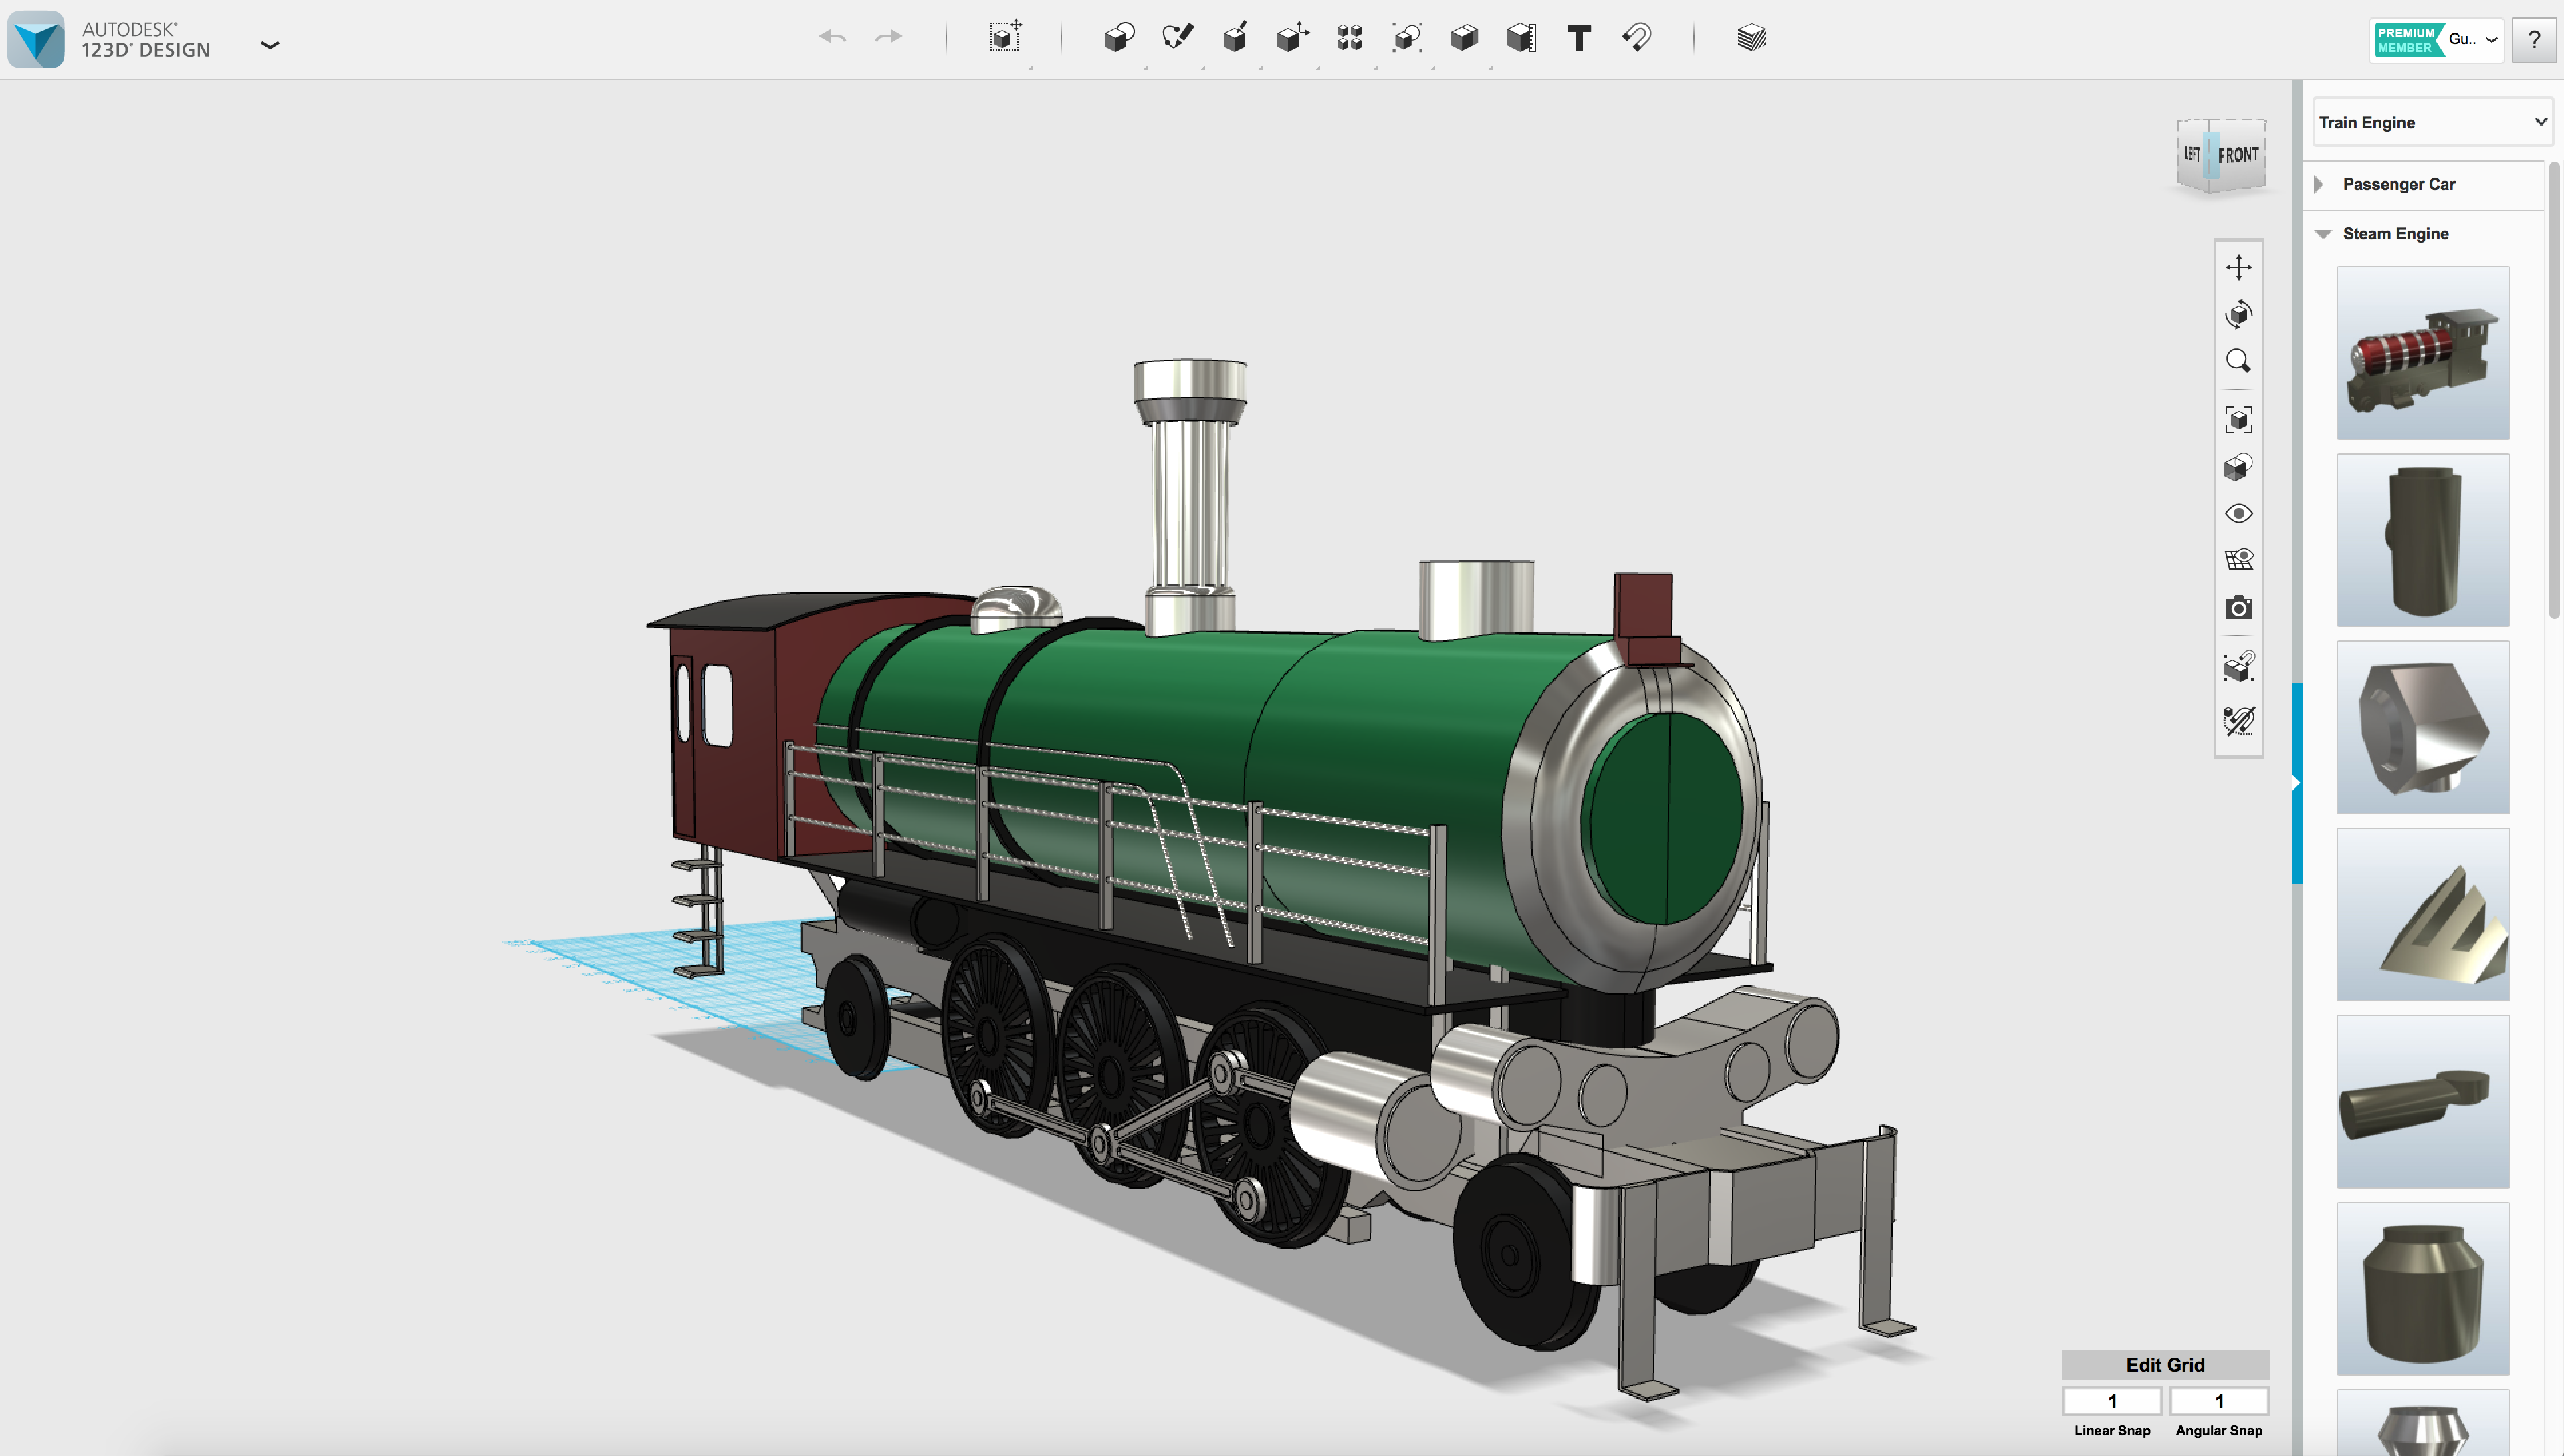Toggle snapping off icon
The image size is (2564, 1456).
click(x=2238, y=720)
